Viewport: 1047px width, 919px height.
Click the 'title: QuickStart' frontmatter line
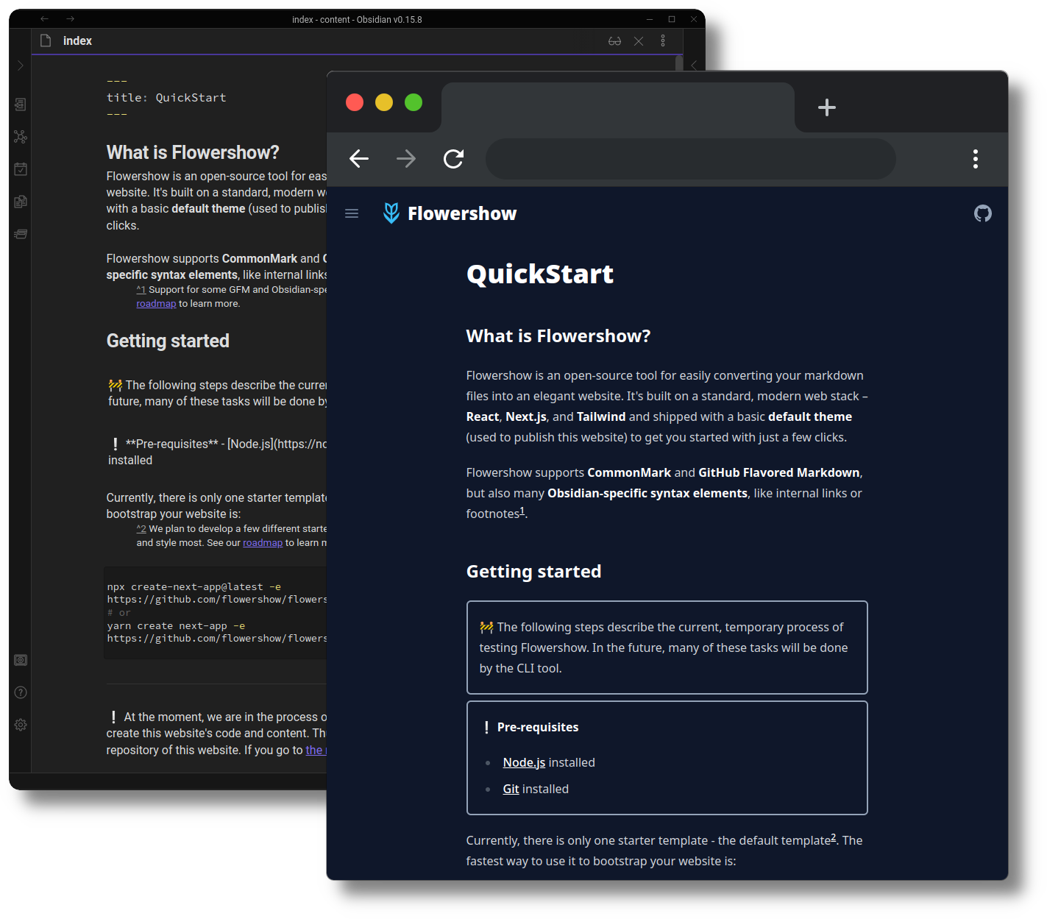[x=166, y=98]
